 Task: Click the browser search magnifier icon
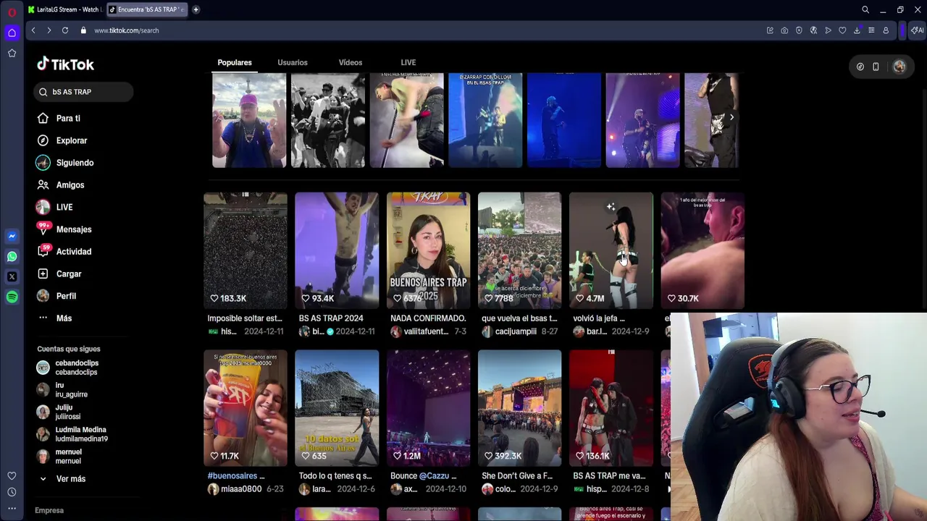tap(865, 9)
